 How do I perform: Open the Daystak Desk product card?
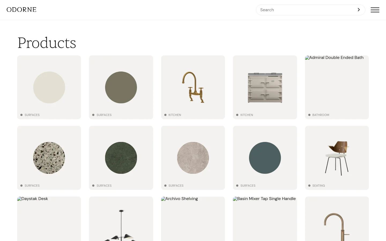click(x=49, y=219)
